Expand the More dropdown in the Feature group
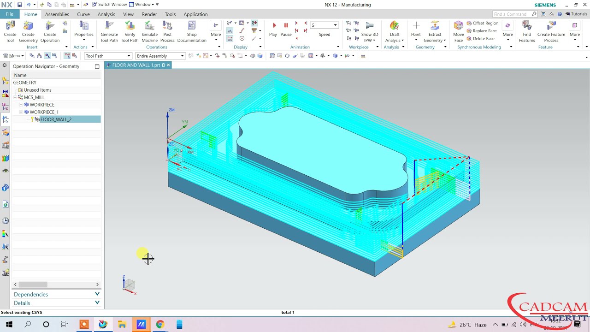This screenshot has height=332, width=590. (x=574, y=31)
